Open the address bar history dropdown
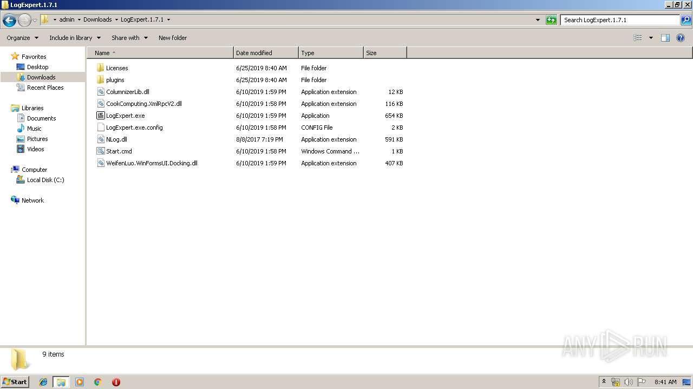The image size is (693, 389). point(538,20)
